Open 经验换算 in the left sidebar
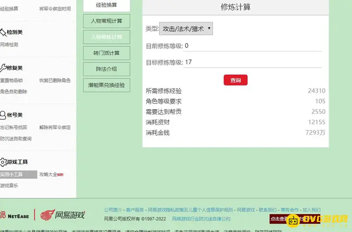 tap(9, 9)
